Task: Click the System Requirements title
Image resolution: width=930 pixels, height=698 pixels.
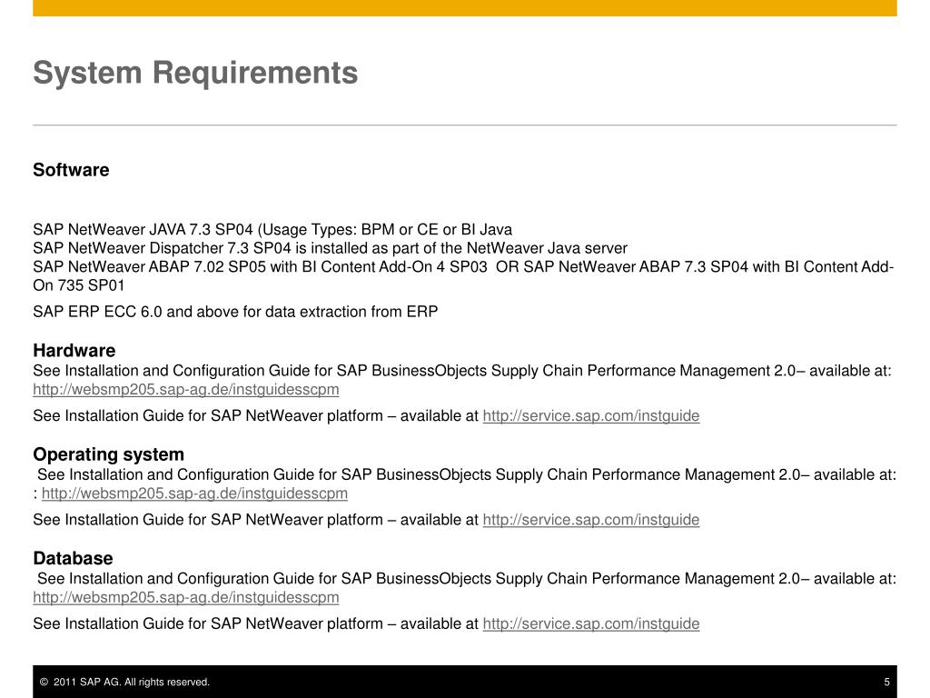Action: pyautogui.click(x=196, y=73)
